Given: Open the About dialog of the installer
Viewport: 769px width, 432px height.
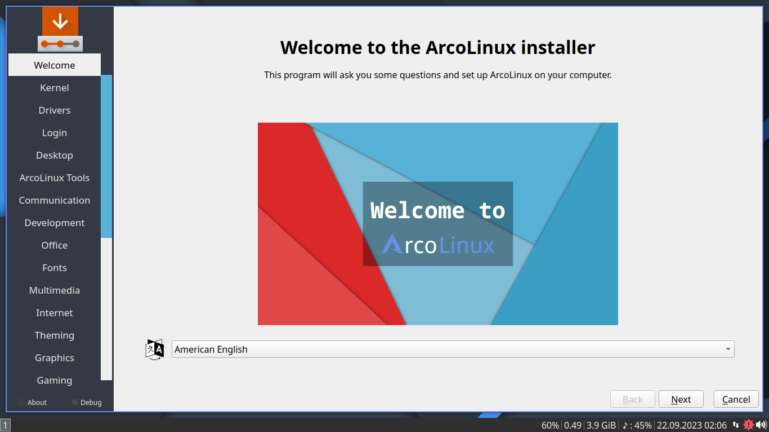Looking at the screenshot, I should tap(33, 402).
